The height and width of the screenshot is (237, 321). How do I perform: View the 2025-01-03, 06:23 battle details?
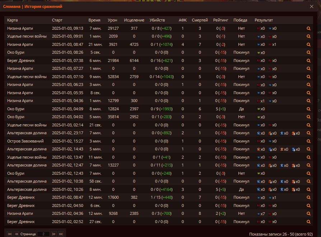coord(308,85)
